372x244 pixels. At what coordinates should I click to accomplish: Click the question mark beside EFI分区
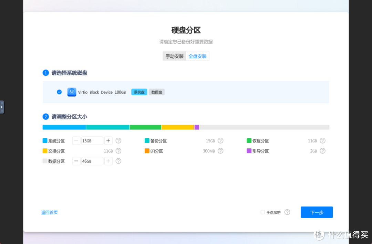point(220,151)
